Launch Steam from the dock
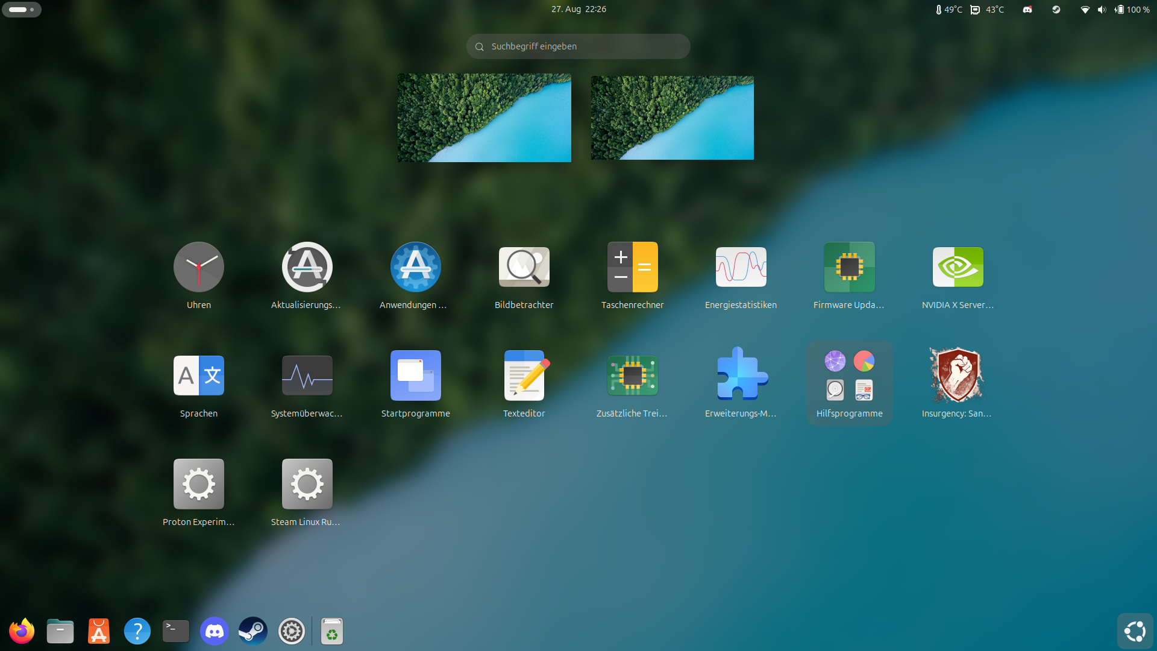1157x651 pixels. click(253, 631)
